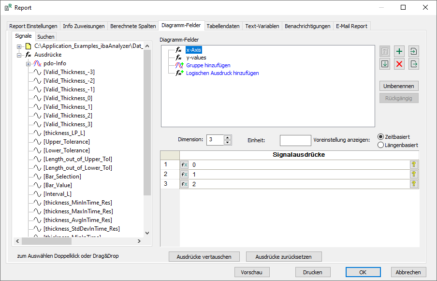
Task: Click expression field containing 2
Action: [299, 184]
